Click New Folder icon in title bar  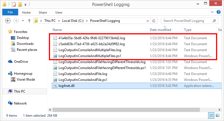coord(20,5)
